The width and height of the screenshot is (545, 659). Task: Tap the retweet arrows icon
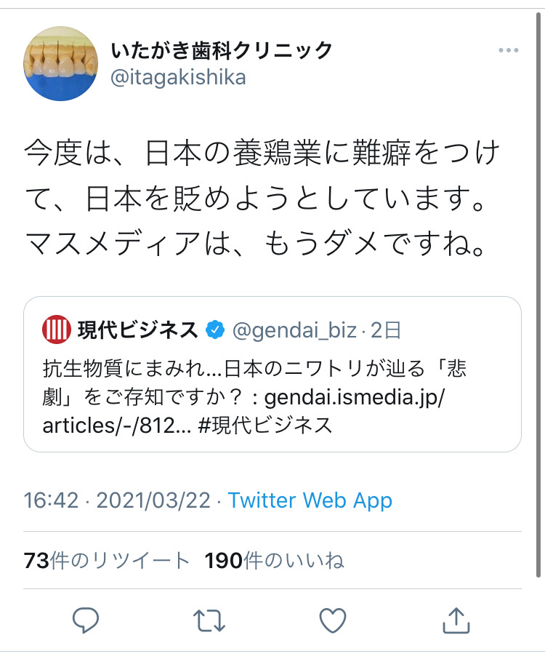pos(209,620)
